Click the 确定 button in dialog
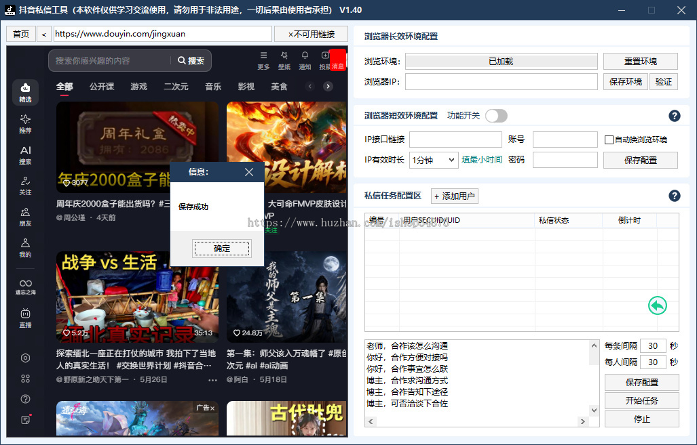The width and height of the screenshot is (697, 445). click(222, 249)
